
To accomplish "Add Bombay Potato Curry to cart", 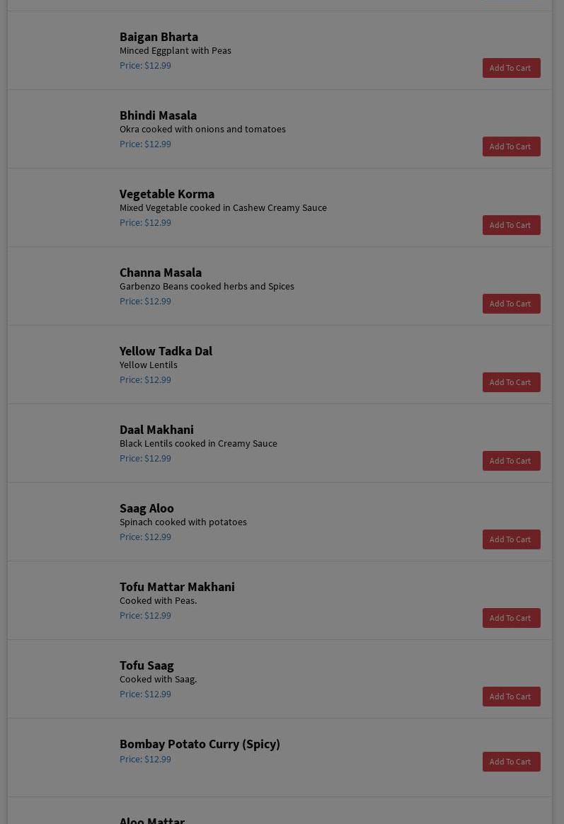I will coord(511,762).
